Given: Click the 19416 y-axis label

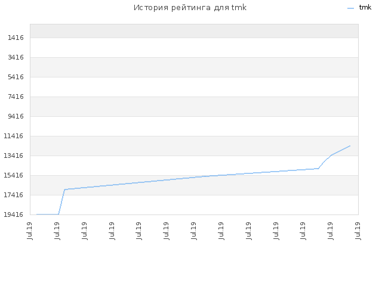Looking at the screenshot, I should (14, 214).
